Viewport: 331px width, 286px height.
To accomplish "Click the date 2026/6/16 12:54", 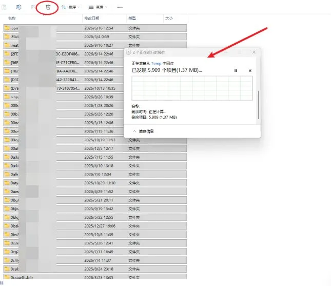I will point(99,28).
